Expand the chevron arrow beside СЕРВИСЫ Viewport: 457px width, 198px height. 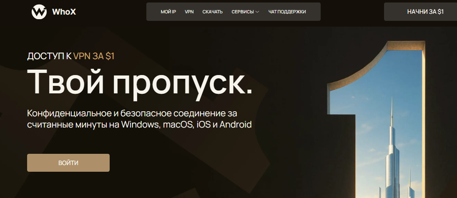[257, 12]
